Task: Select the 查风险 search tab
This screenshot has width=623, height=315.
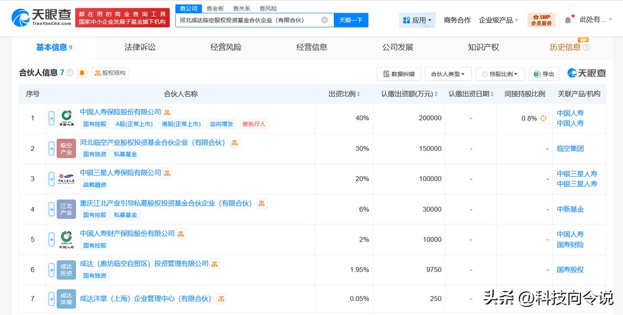Action: 268,8
